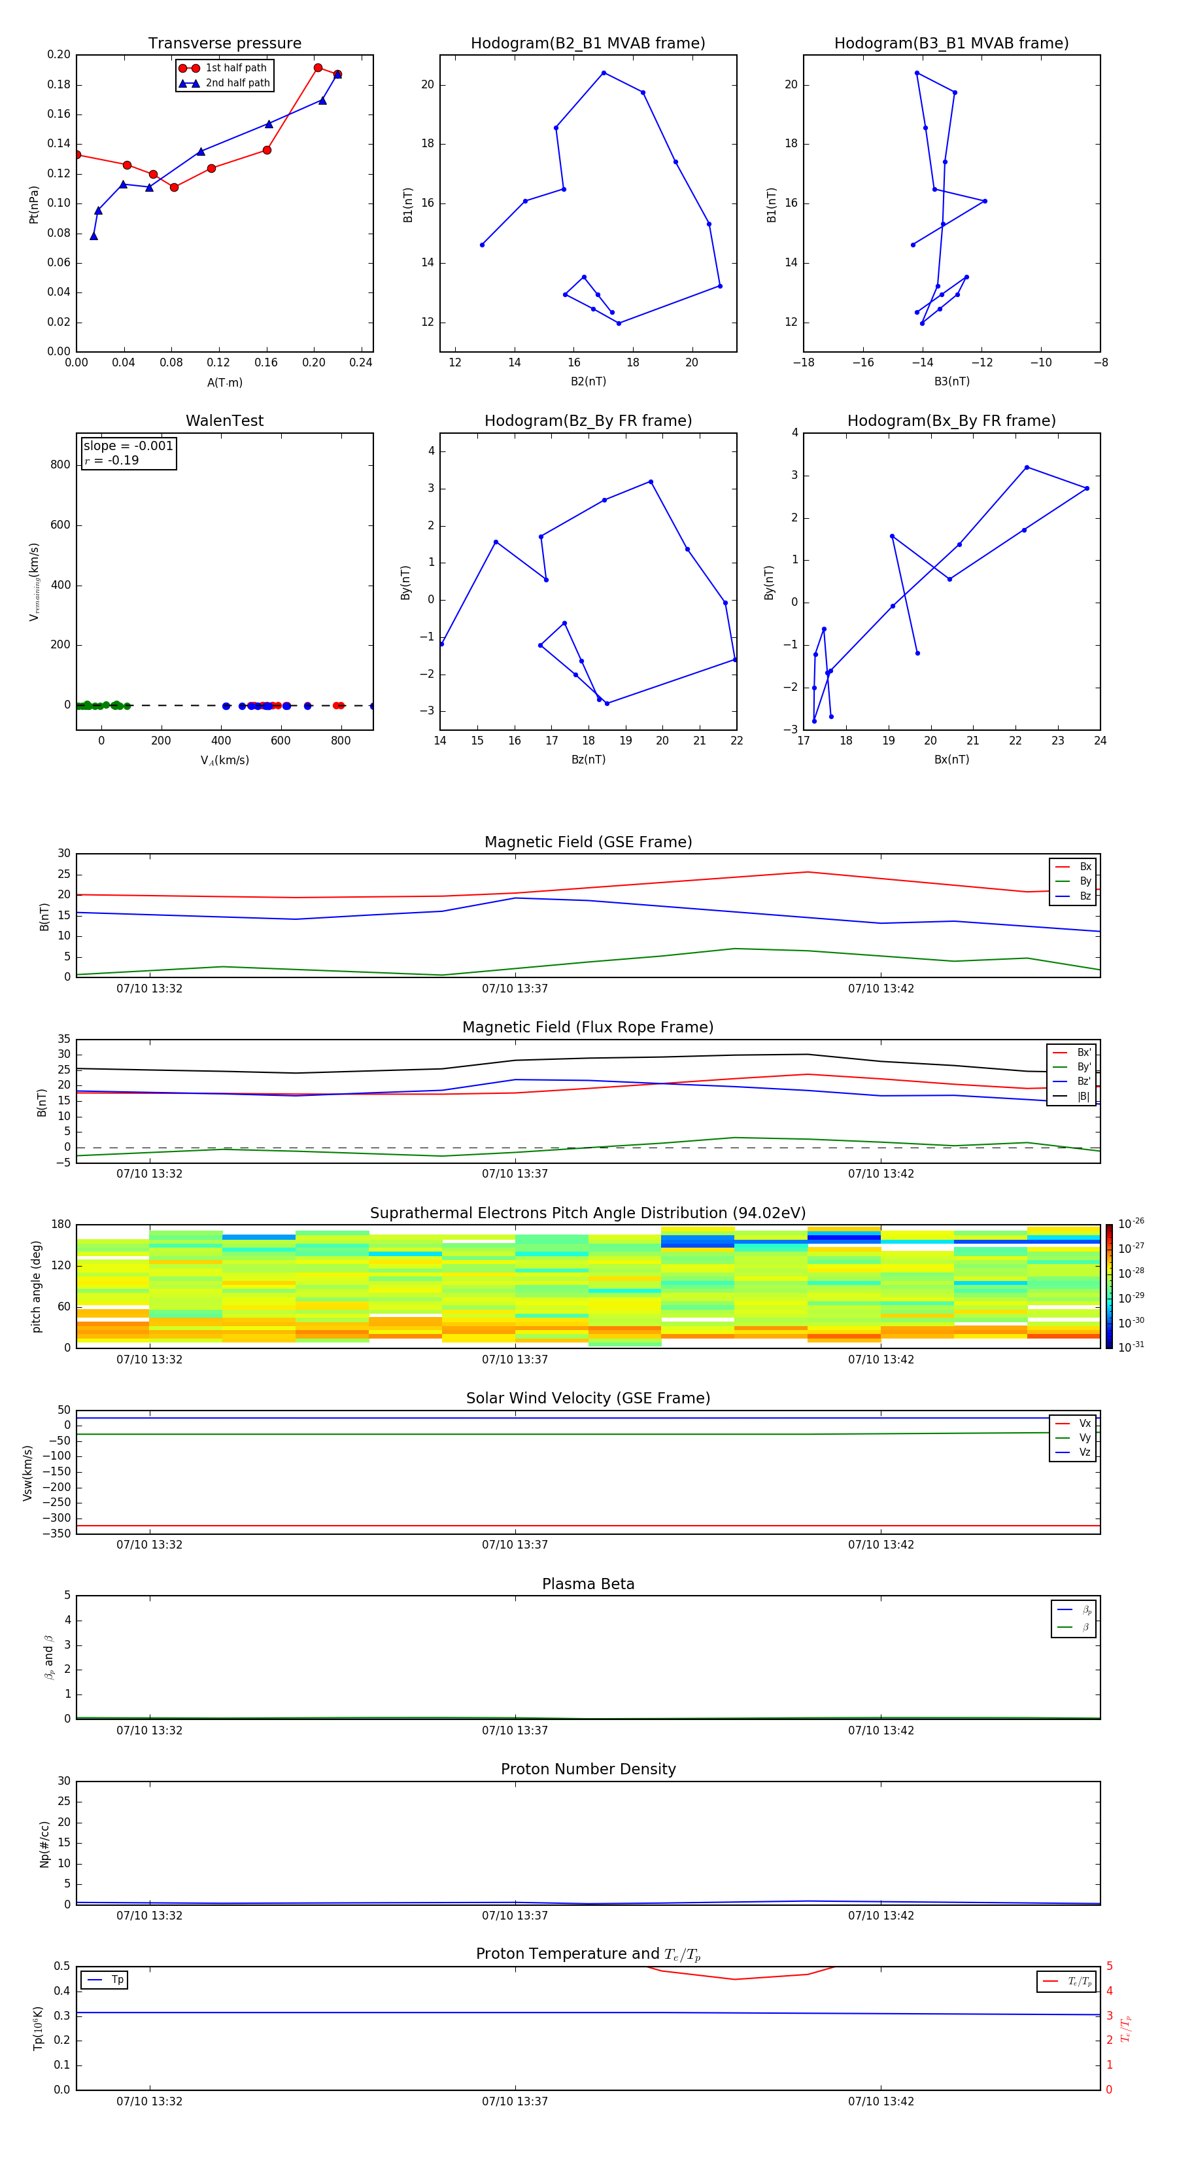Click the 'Vsw(km/s)' axis label
The height and width of the screenshot is (2159, 1177).
27,1473
